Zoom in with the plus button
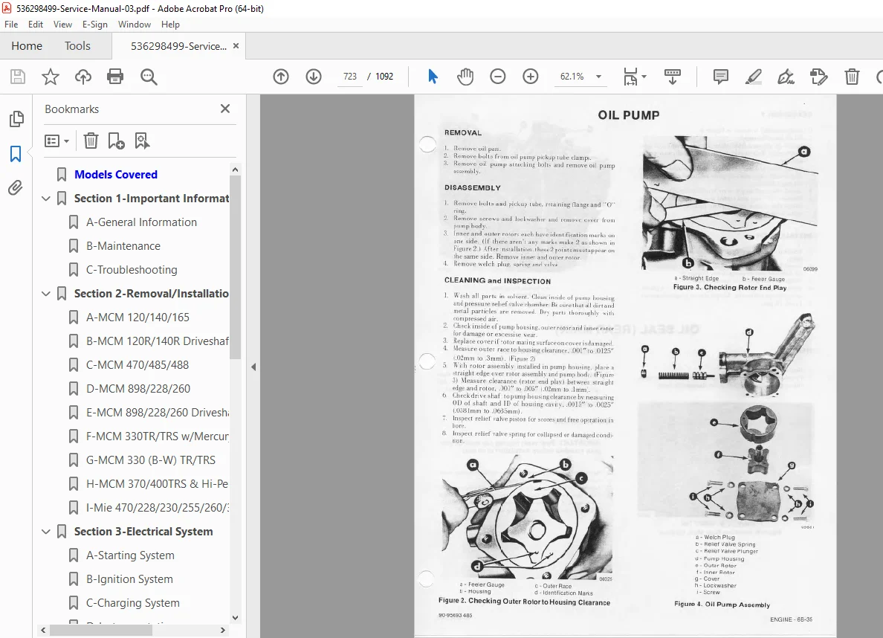This screenshot has width=883, height=638. [x=531, y=77]
